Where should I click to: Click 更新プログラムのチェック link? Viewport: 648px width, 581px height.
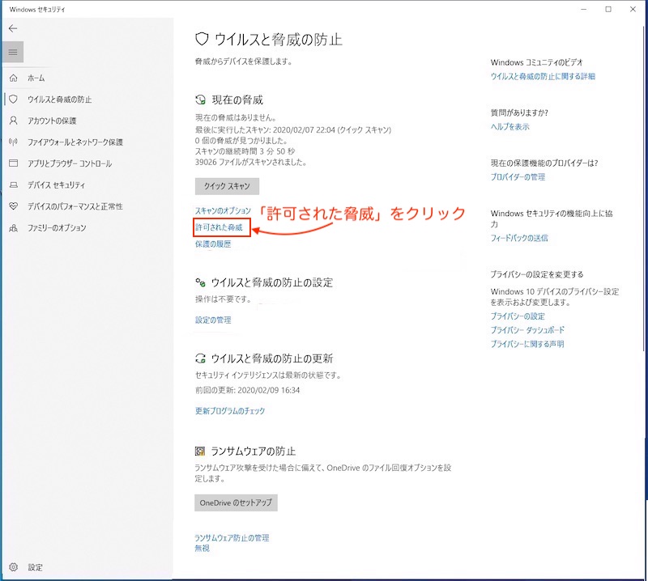coord(230,411)
